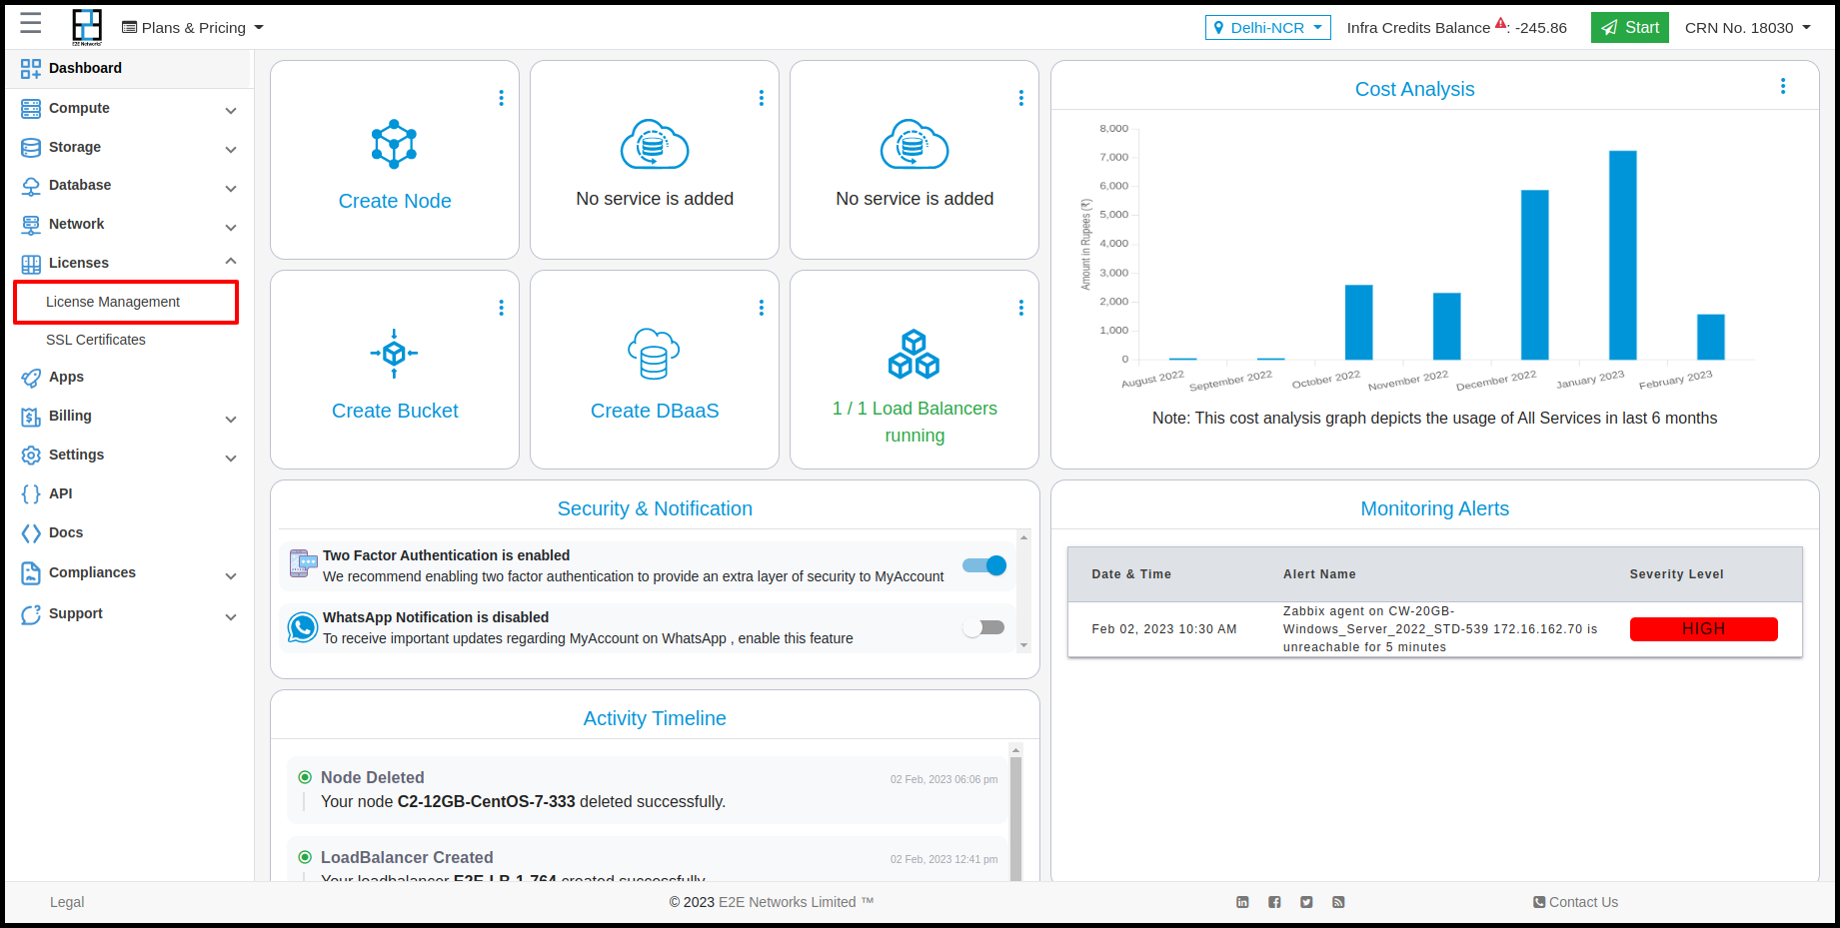Screen dimensions: 1840x928
Task: Open three-dot menu on Load Balancers card
Action: 1021,308
